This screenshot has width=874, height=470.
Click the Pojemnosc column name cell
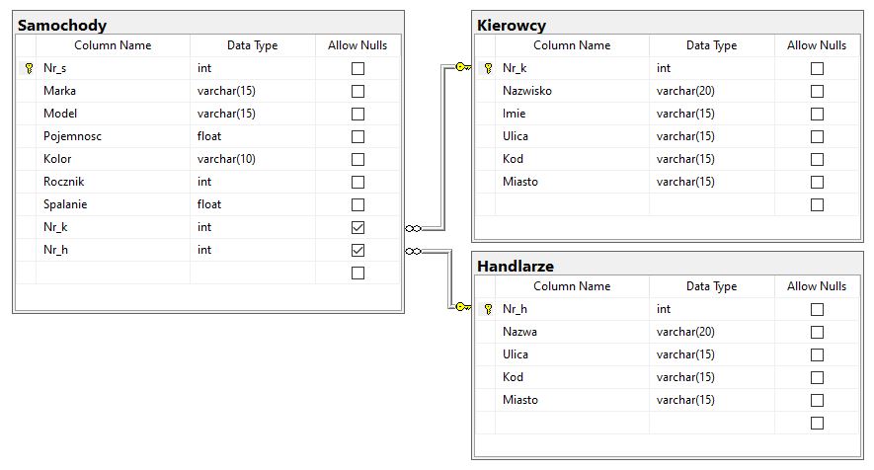72,136
